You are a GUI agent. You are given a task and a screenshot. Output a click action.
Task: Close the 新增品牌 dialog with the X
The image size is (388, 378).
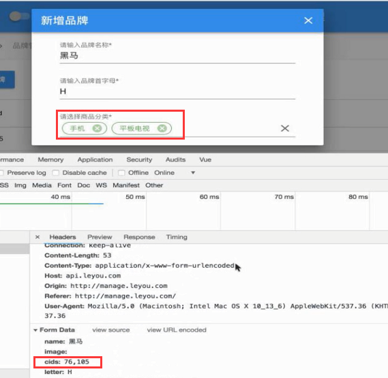point(308,20)
